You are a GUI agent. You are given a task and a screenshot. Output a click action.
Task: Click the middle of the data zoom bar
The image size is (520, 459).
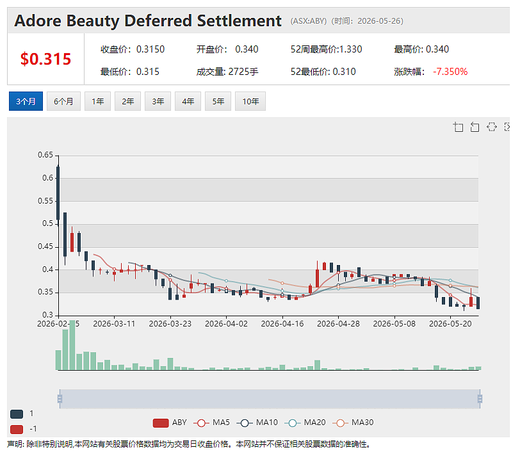[270, 399]
